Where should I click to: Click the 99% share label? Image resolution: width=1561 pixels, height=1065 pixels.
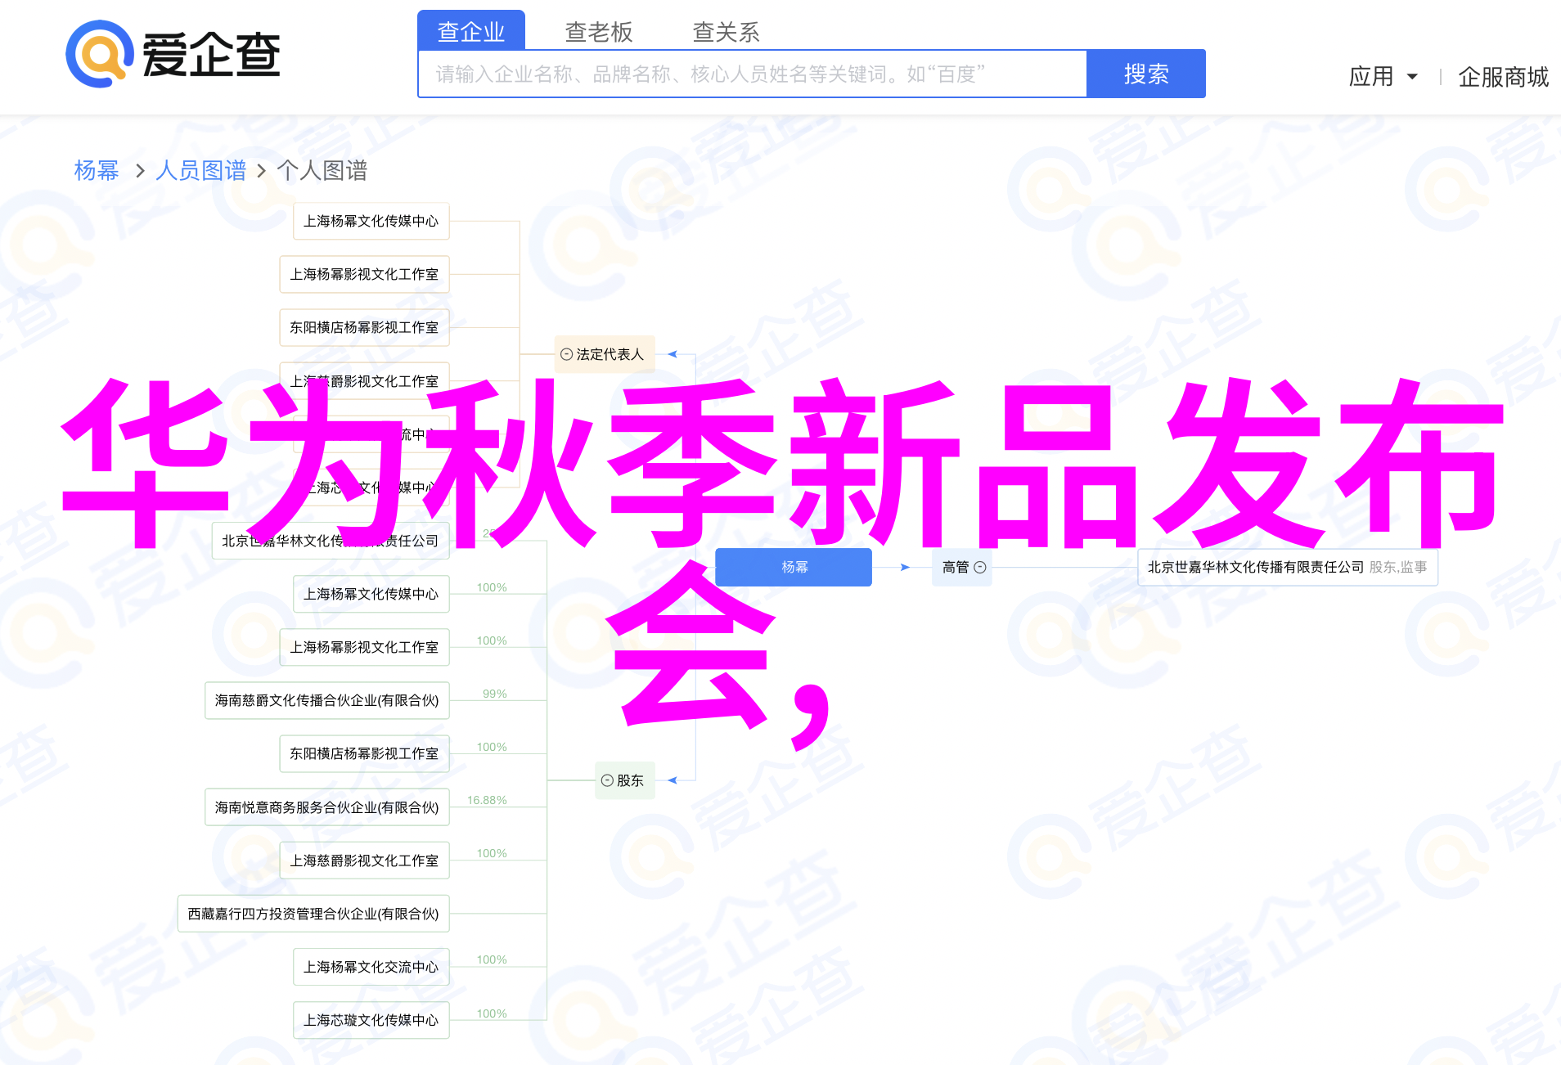[495, 694]
